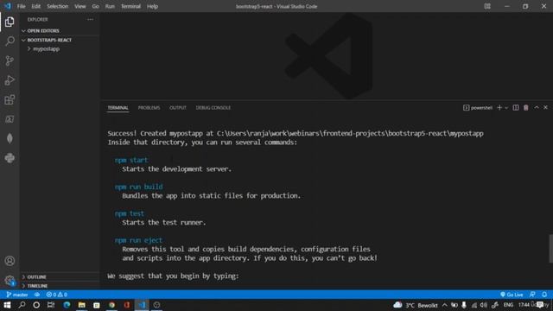
Task: Open the Extensions view
Action: coord(10,100)
